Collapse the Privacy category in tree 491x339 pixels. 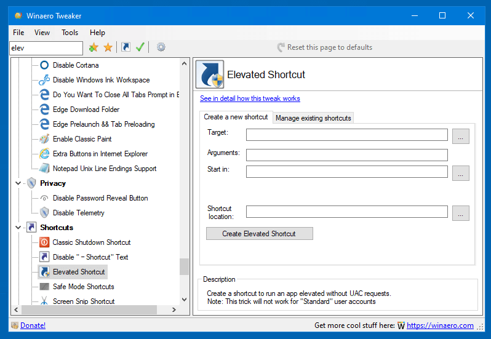[x=18, y=183]
